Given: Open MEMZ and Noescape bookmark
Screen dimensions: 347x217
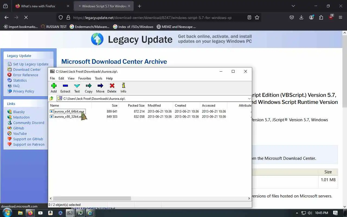Looking at the screenshot, I should click(176, 27).
